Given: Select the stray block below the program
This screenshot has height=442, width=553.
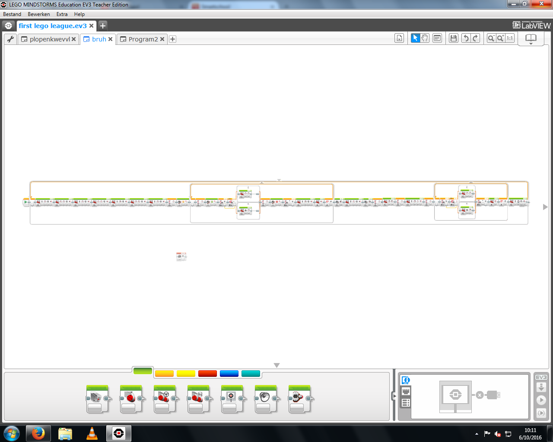Looking at the screenshot, I should click(x=181, y=257).
